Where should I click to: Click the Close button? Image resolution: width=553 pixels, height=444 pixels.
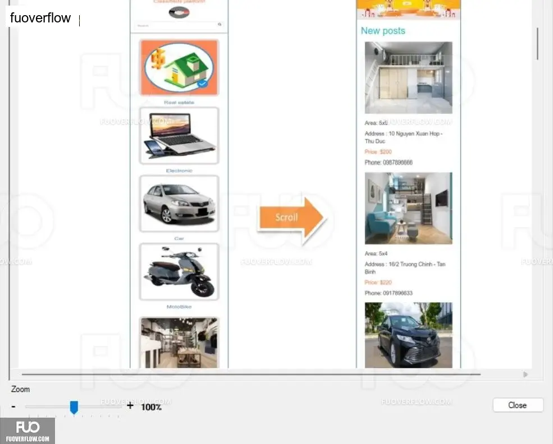pyautogui.click(x=518, y=405)
